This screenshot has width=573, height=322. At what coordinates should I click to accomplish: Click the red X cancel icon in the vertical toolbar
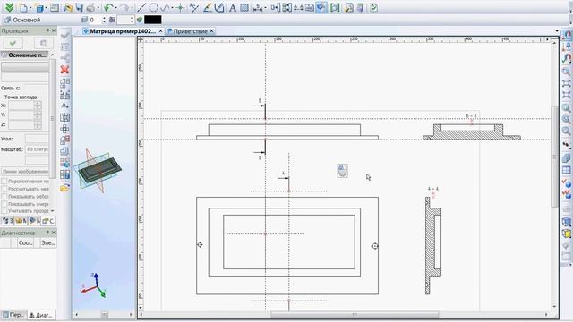64,70
